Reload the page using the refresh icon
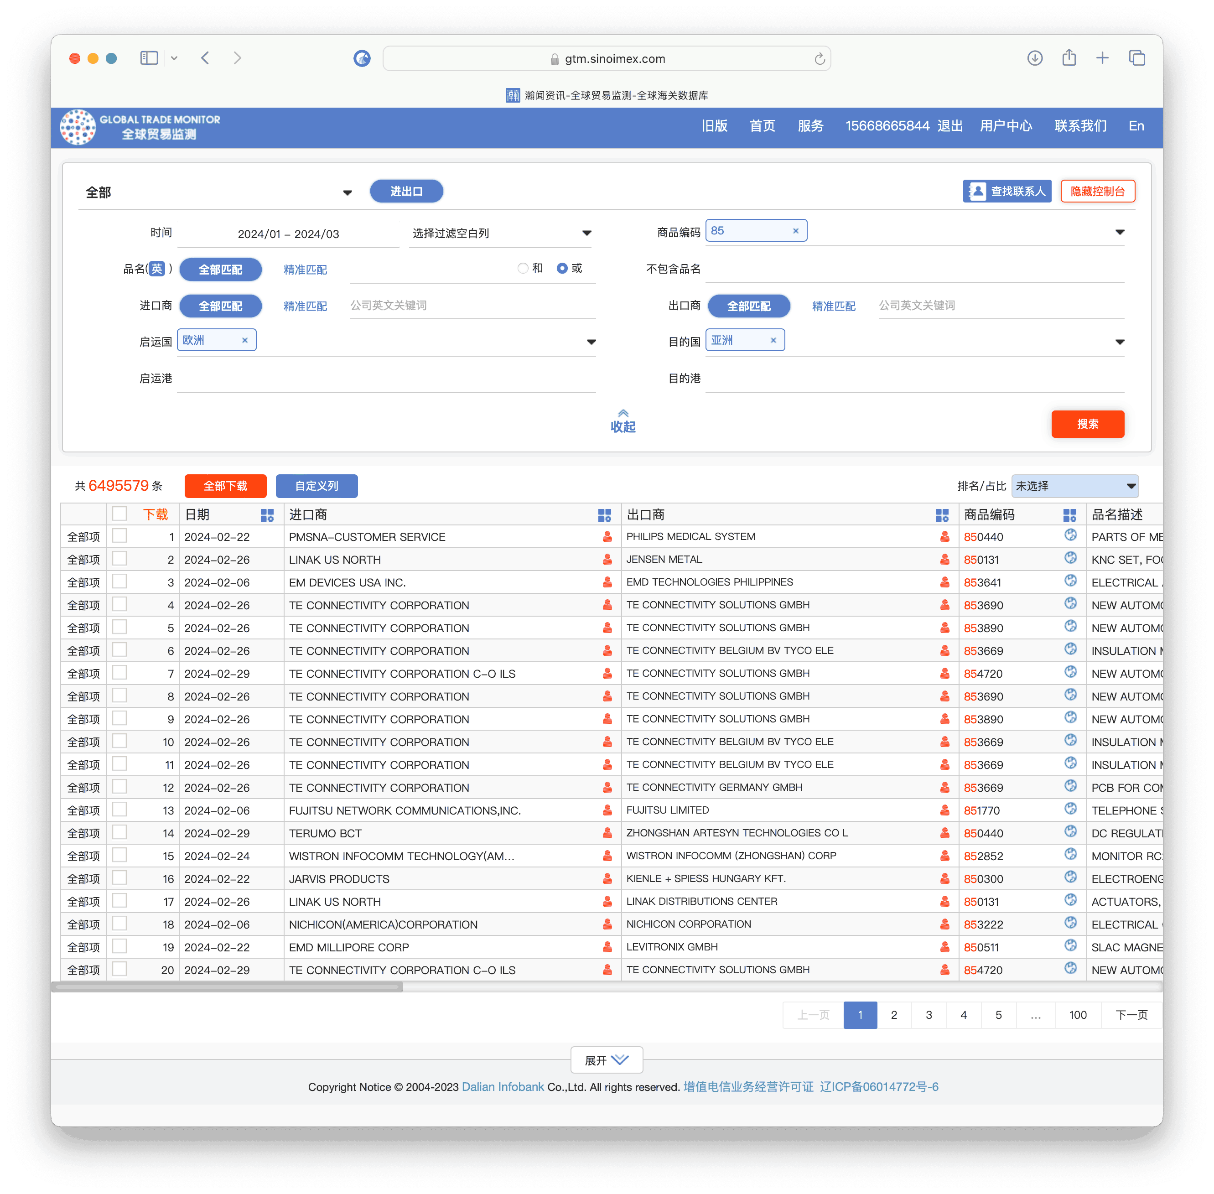1214x1194 pixels. (819, 59)
